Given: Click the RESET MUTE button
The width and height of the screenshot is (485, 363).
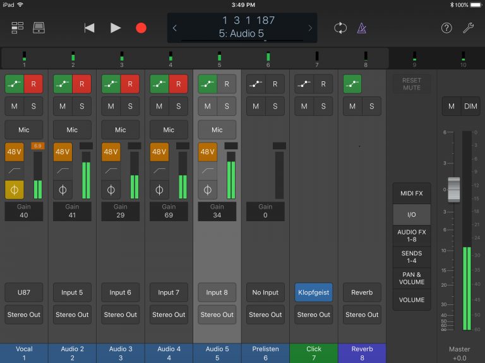Looking at the screenshot, I should tap(411, 84).
